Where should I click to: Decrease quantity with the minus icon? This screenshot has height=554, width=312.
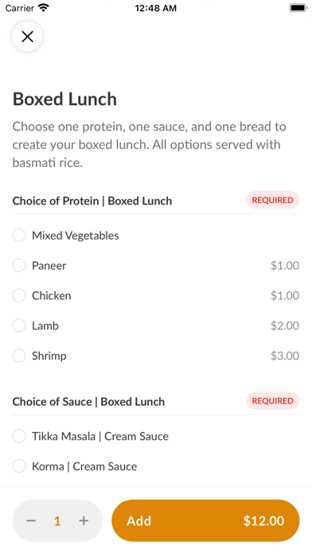(31, 521)
